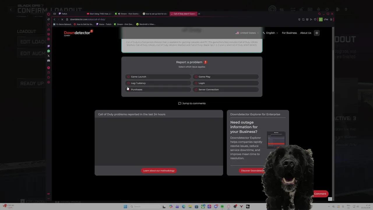373x210 pixels.
Task: Click the Windows Start button in taskbar
Action: (x=125, y=206)
